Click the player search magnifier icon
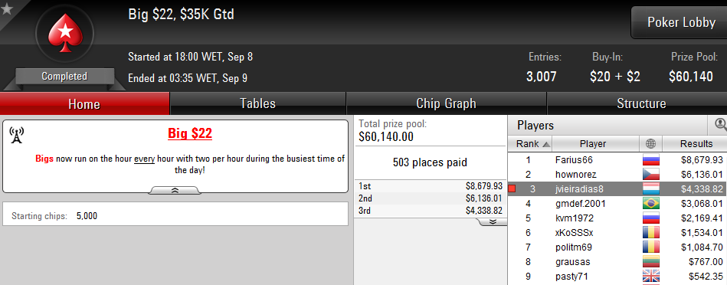 coord(721,124)
